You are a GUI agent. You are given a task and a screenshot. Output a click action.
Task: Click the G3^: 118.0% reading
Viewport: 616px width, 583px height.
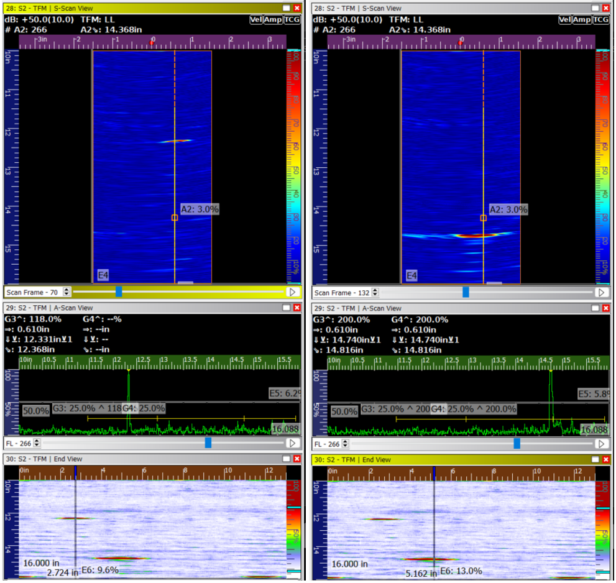pos(33,319)
